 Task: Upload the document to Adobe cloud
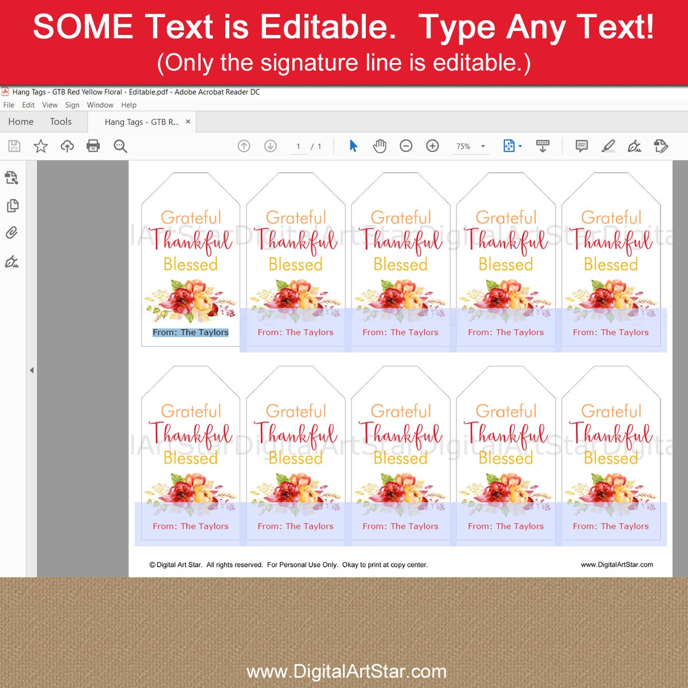[x=67, y=146]
